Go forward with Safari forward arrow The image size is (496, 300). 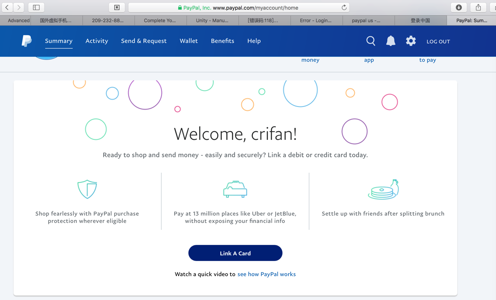19,7
